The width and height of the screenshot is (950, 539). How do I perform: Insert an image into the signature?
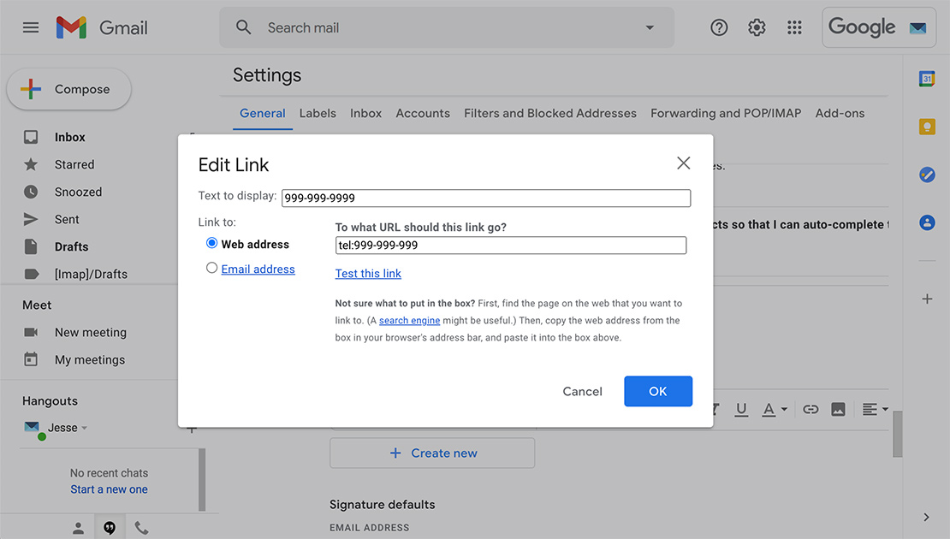pyautogui.click(x=838, y=409)
